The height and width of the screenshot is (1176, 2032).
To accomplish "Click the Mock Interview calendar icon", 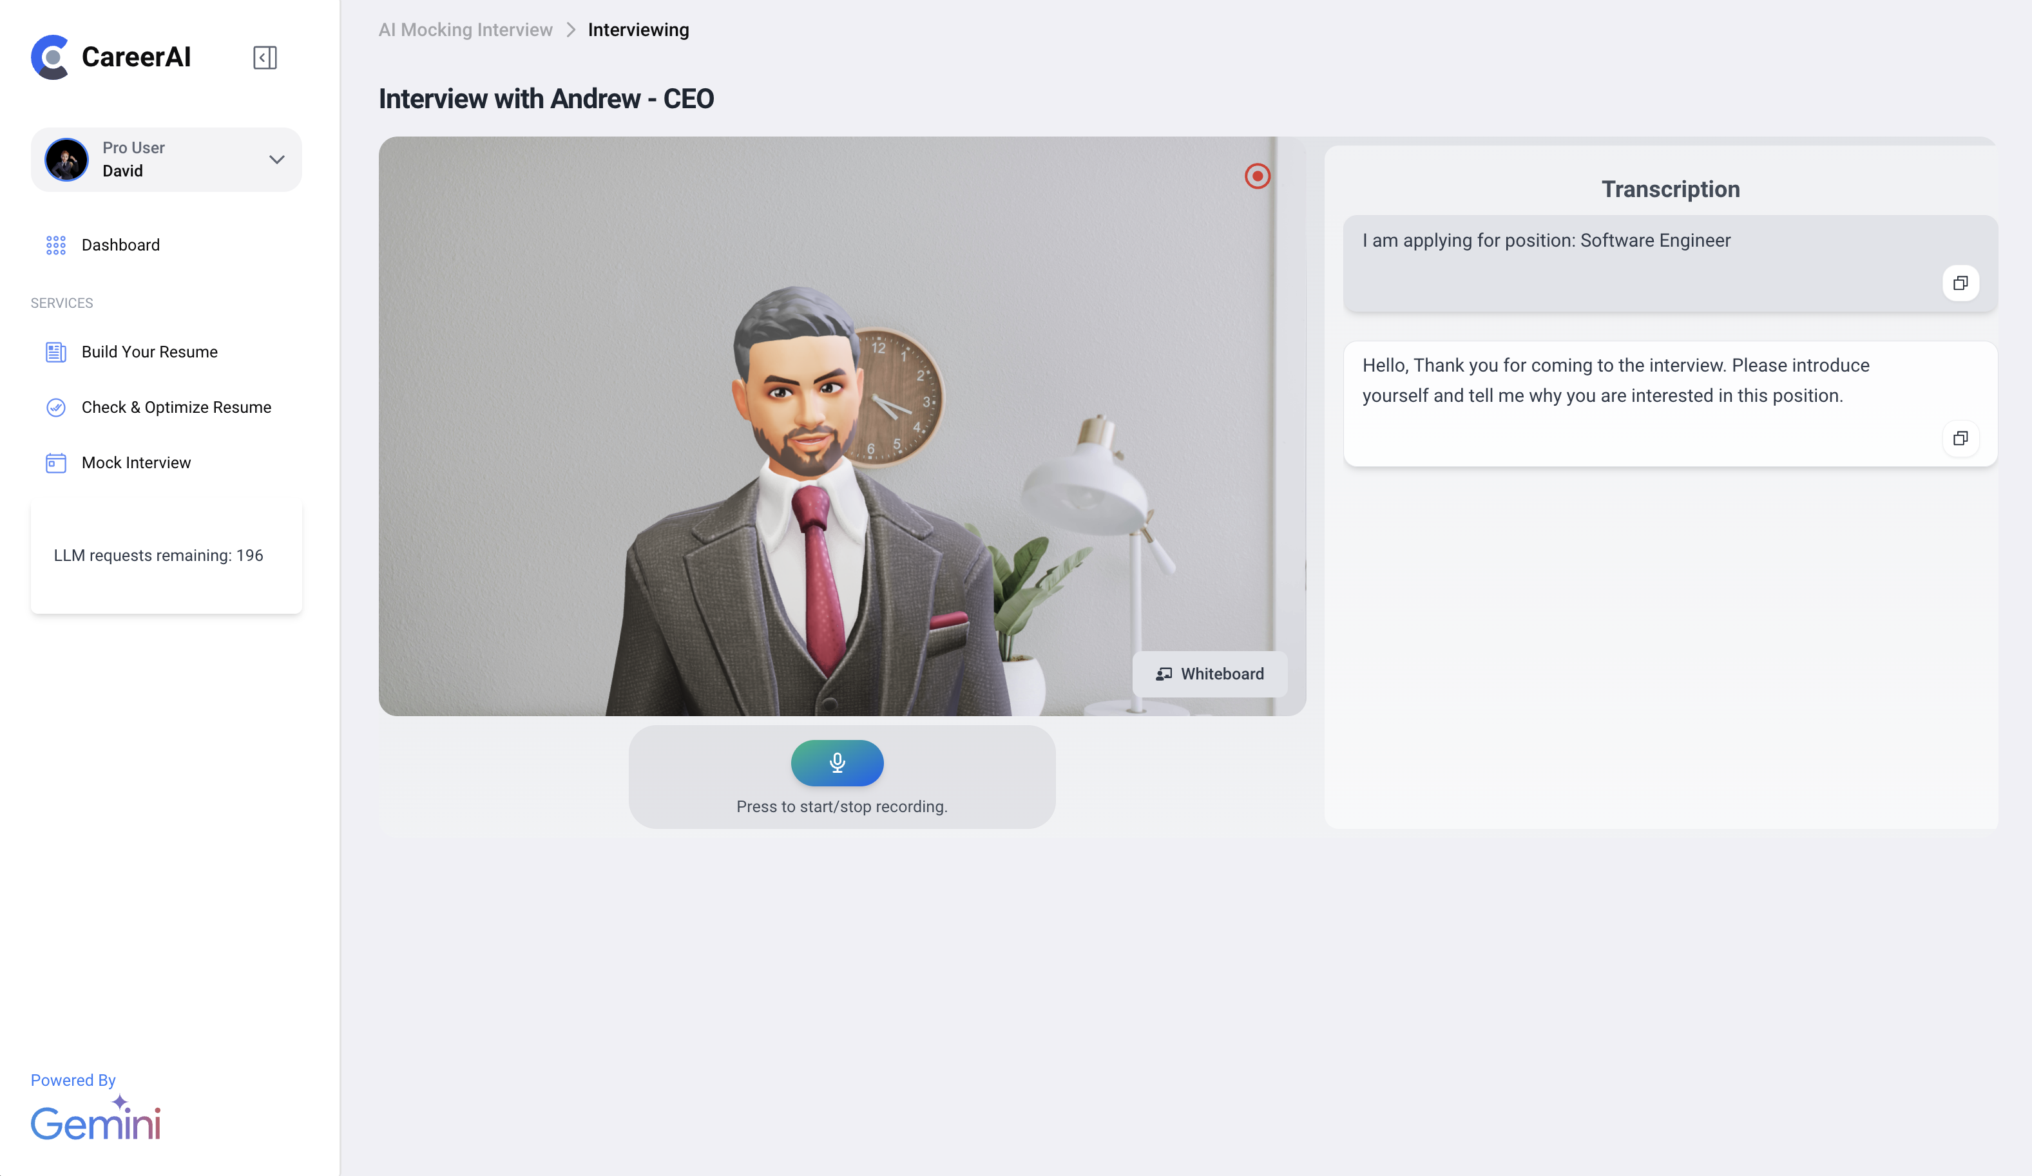I will (55, 462).
